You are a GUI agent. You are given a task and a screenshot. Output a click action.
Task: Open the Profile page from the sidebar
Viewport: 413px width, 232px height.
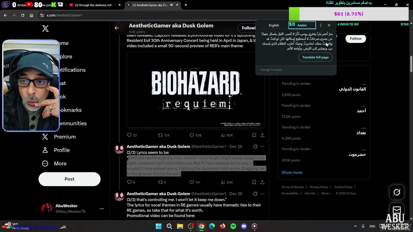point(56,150)
